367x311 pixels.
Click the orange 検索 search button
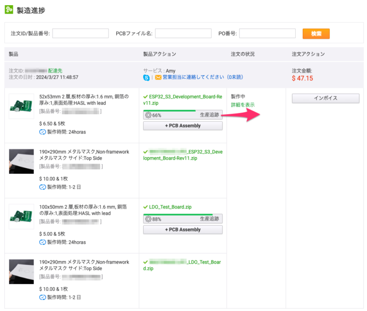click(x=316, y=34)
